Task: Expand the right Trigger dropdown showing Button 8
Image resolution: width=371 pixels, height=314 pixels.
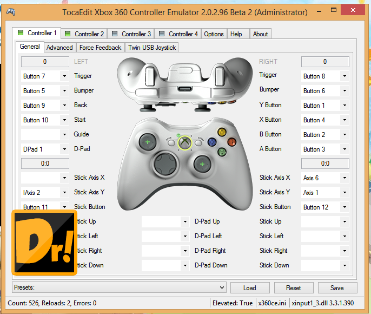Action: click(325, 76)
